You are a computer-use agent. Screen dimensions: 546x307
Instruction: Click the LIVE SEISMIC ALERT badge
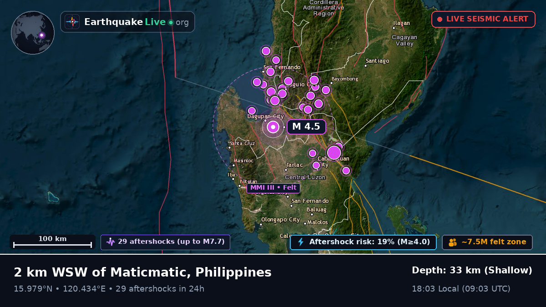[x=483, y=19]
